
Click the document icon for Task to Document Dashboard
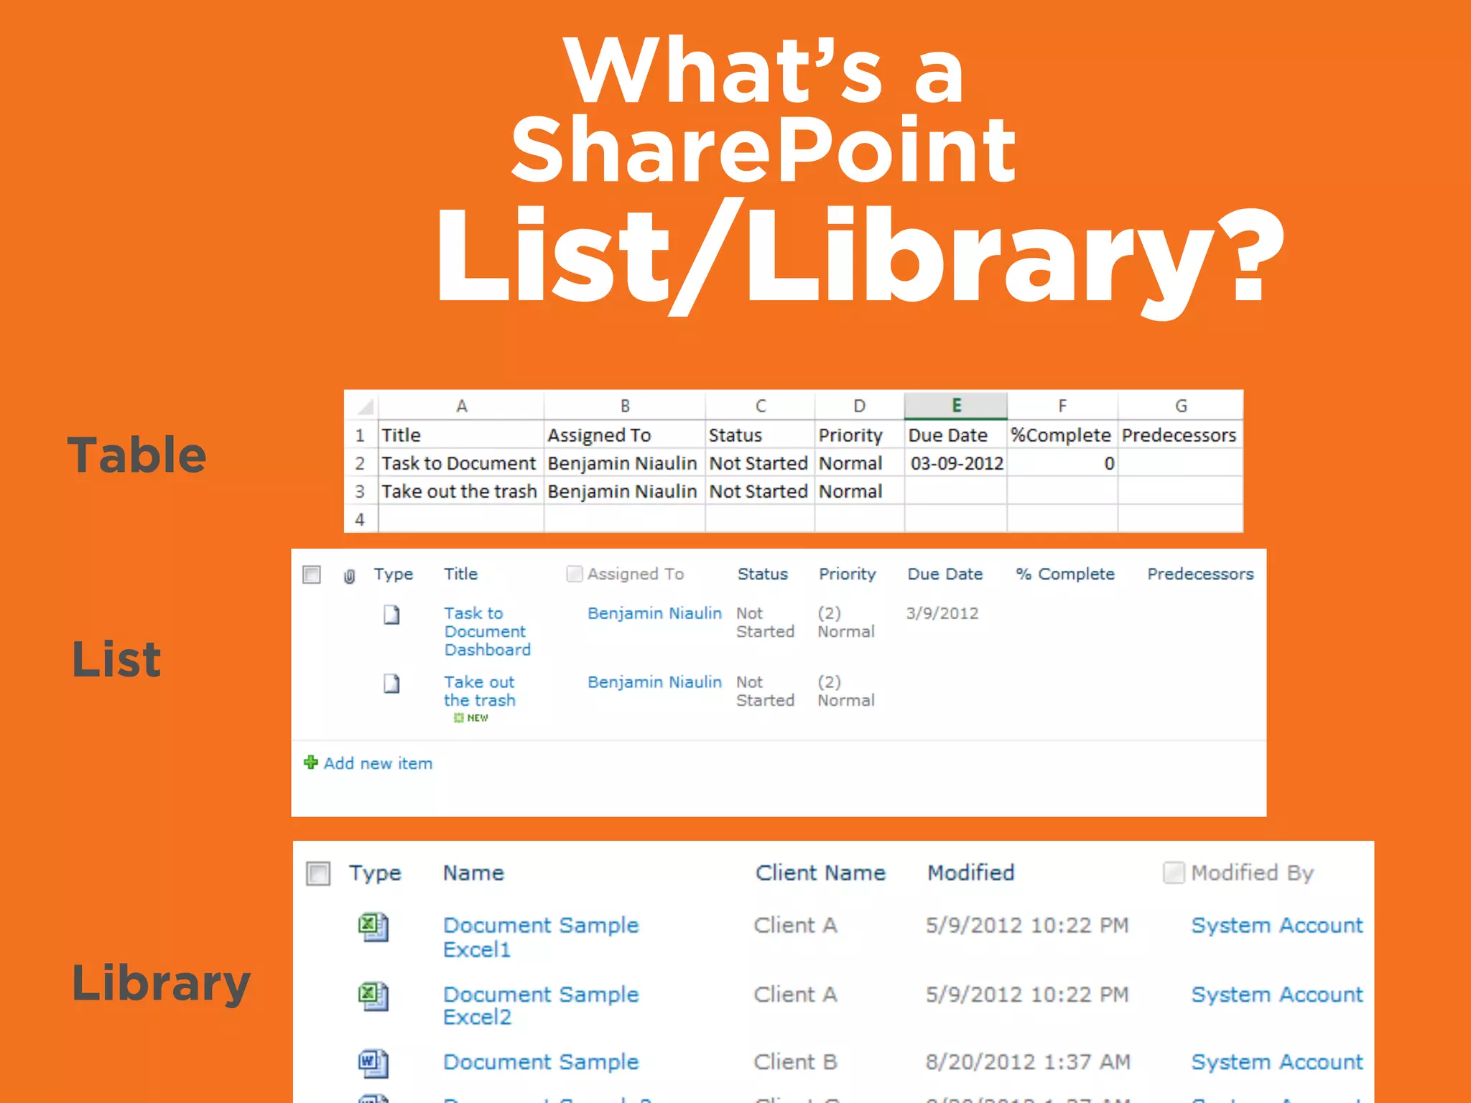pyautogui.click(x=391, y=615)
